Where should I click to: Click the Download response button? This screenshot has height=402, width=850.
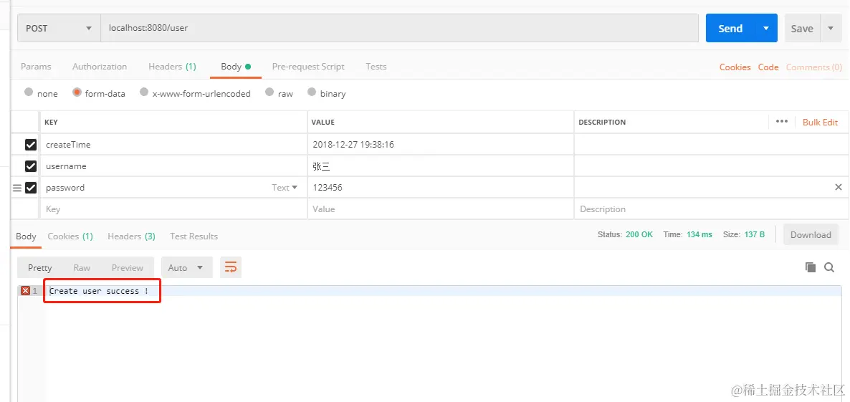[811, 234]
